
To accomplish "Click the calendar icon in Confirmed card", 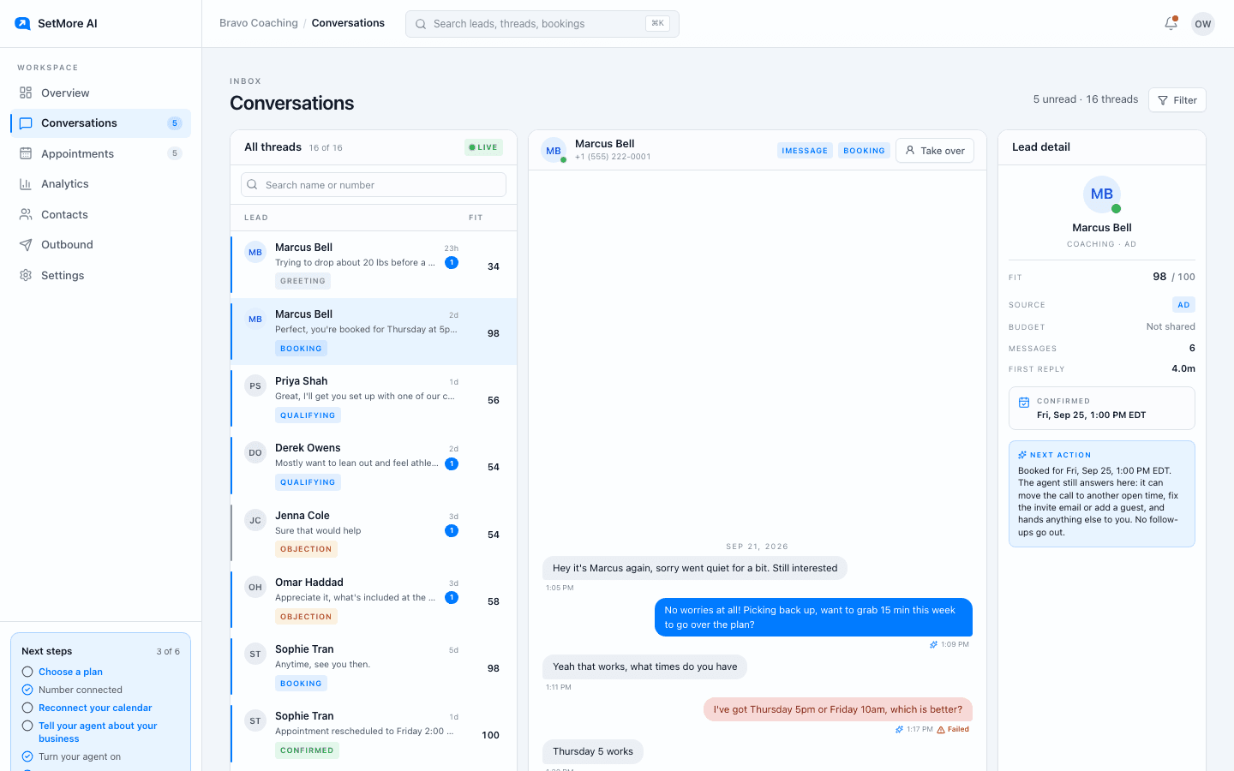I will pos(1024,403).
